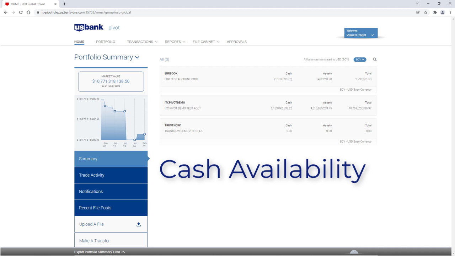Open the BCY currency selector
The image size is (455, 256).
click(360, 59)
